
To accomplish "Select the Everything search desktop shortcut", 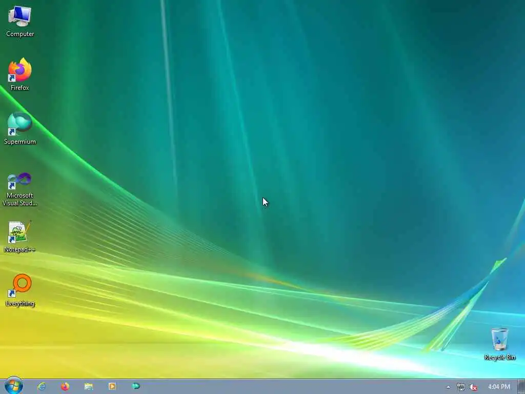I will (x=20, y=290).
